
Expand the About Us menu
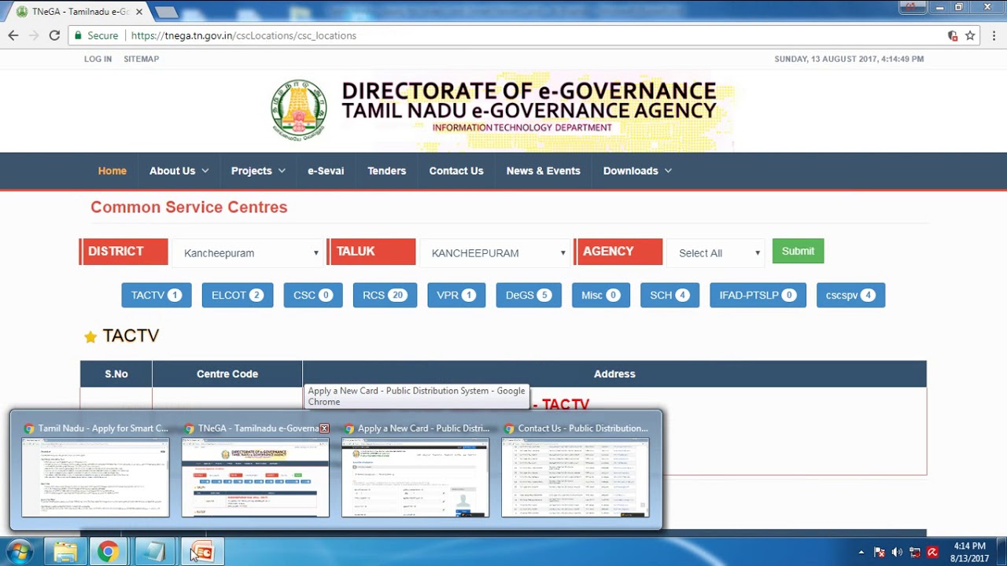pos(179,171)
